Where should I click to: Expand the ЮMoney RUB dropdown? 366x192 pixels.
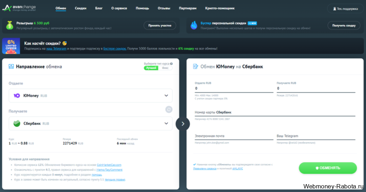point(90,96)
